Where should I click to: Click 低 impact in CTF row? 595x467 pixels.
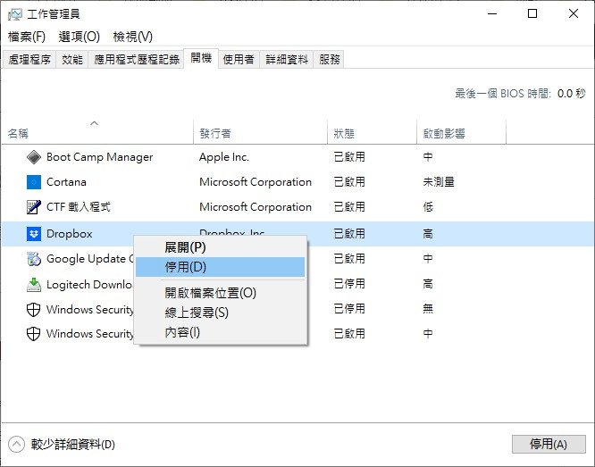428,207
